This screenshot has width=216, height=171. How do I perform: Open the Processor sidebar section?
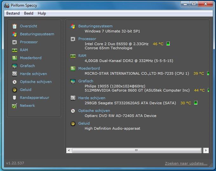tap(29, 42)
